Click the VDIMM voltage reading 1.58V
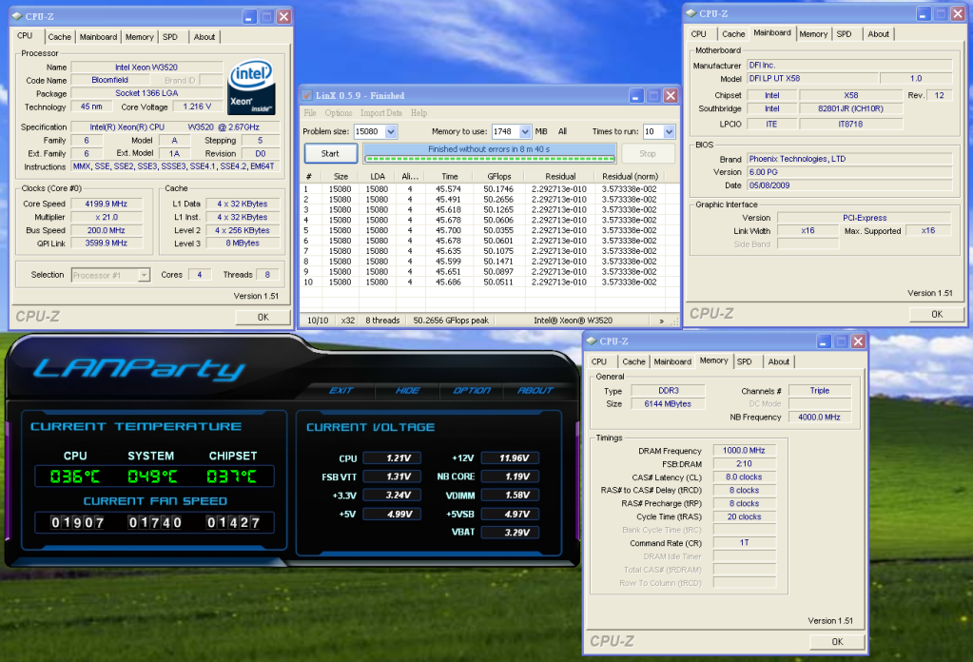The image size is (973, 662). coord(510,496)
